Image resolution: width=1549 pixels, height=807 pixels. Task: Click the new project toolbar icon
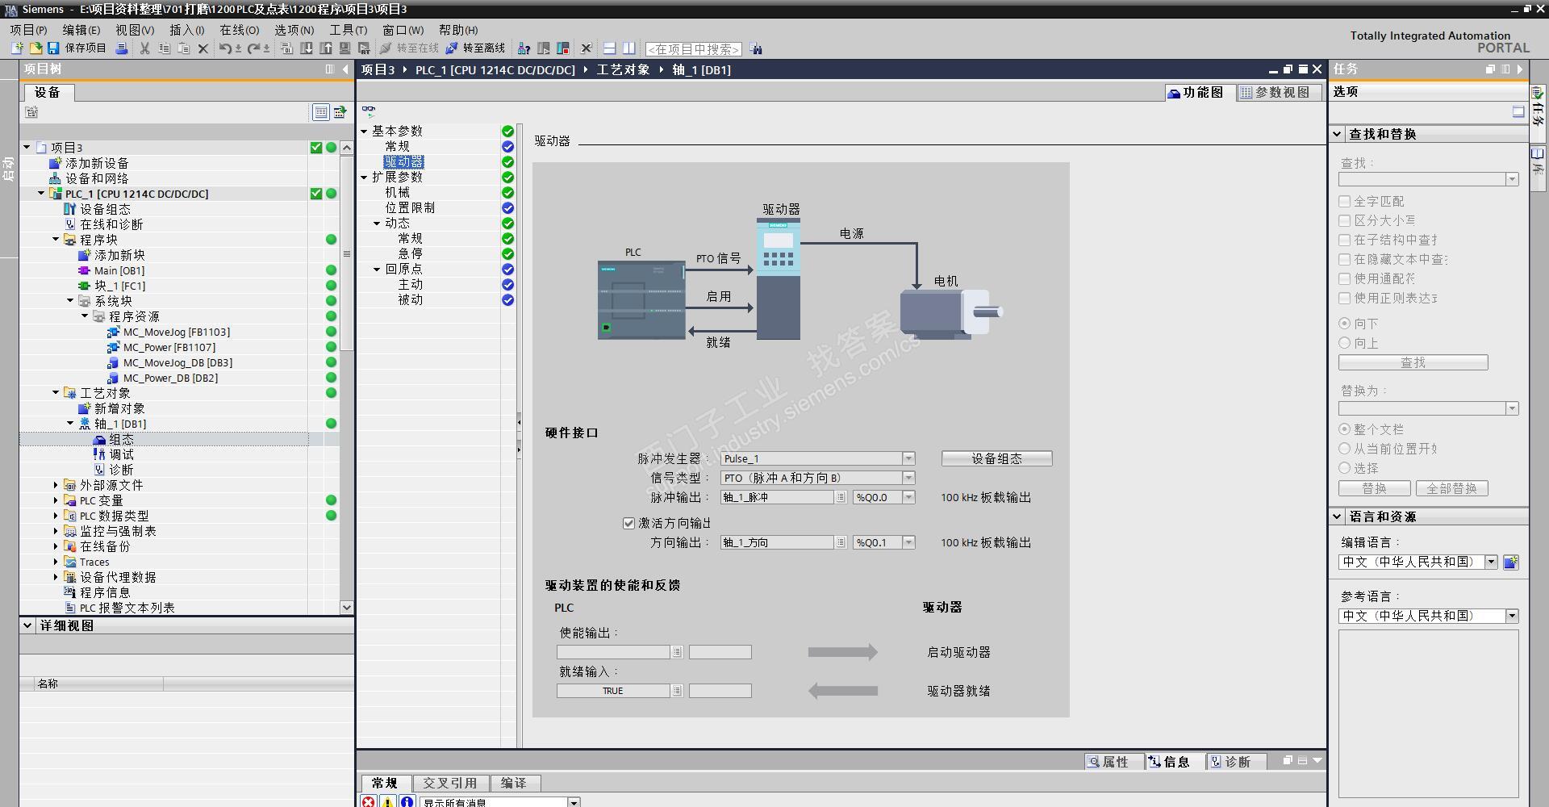coord(17,48)
